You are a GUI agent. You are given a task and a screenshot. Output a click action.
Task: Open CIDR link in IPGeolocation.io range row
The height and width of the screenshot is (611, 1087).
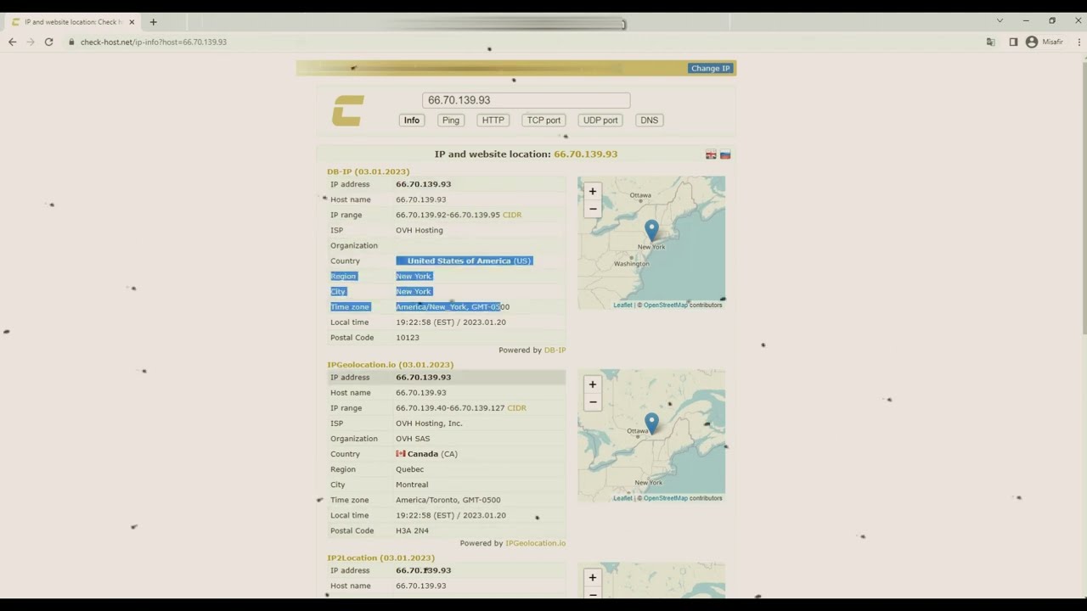tap(516, 408)
